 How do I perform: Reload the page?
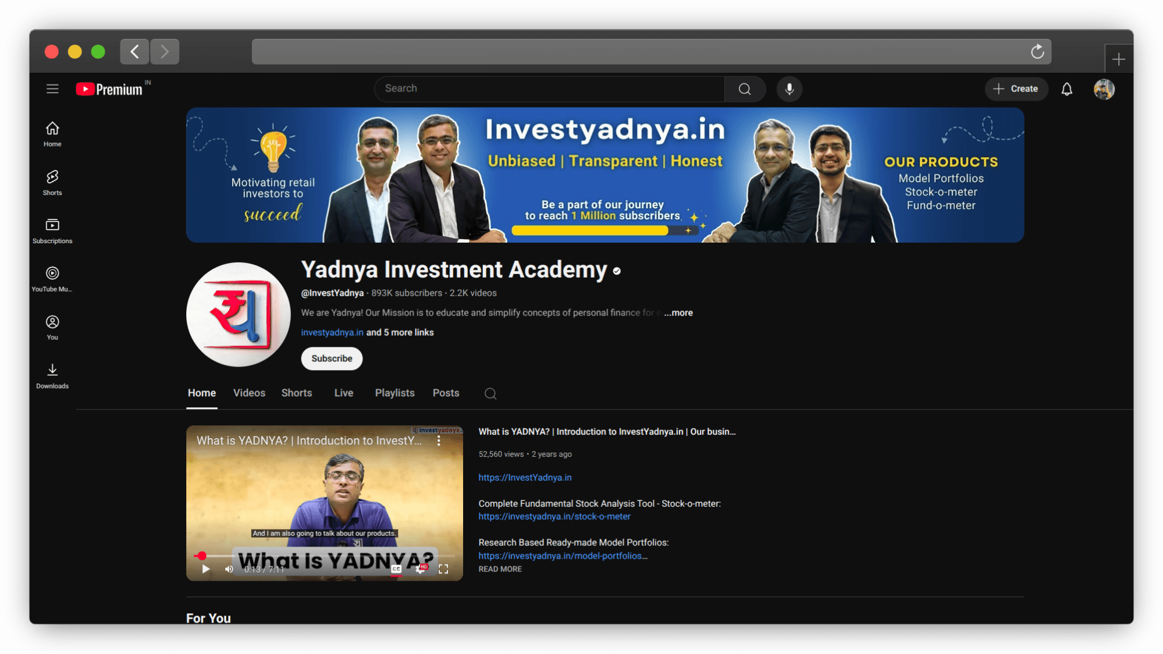tap(1037, 52)
